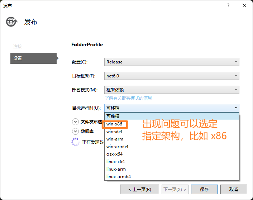The width and height of the screenshot is (253, 200).
Task: Expand the database section chevron
Action: pyautogui.click(x=75, y=132)
